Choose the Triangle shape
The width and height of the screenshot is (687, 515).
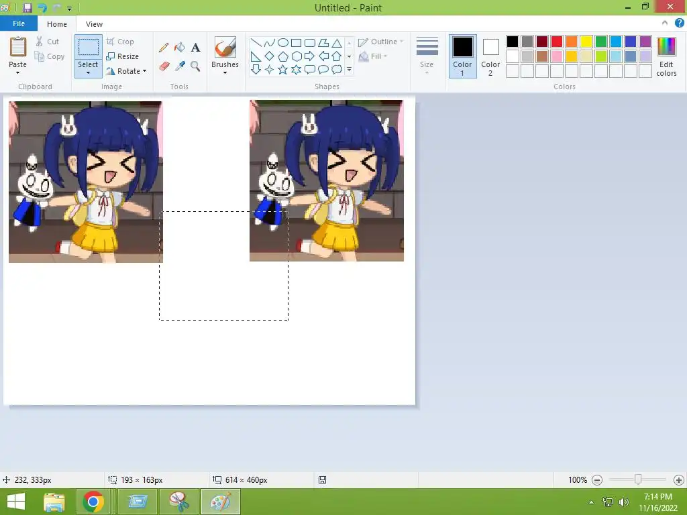click(337, 42)
